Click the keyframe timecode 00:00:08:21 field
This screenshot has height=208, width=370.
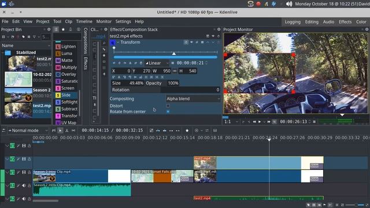(190, 63)
